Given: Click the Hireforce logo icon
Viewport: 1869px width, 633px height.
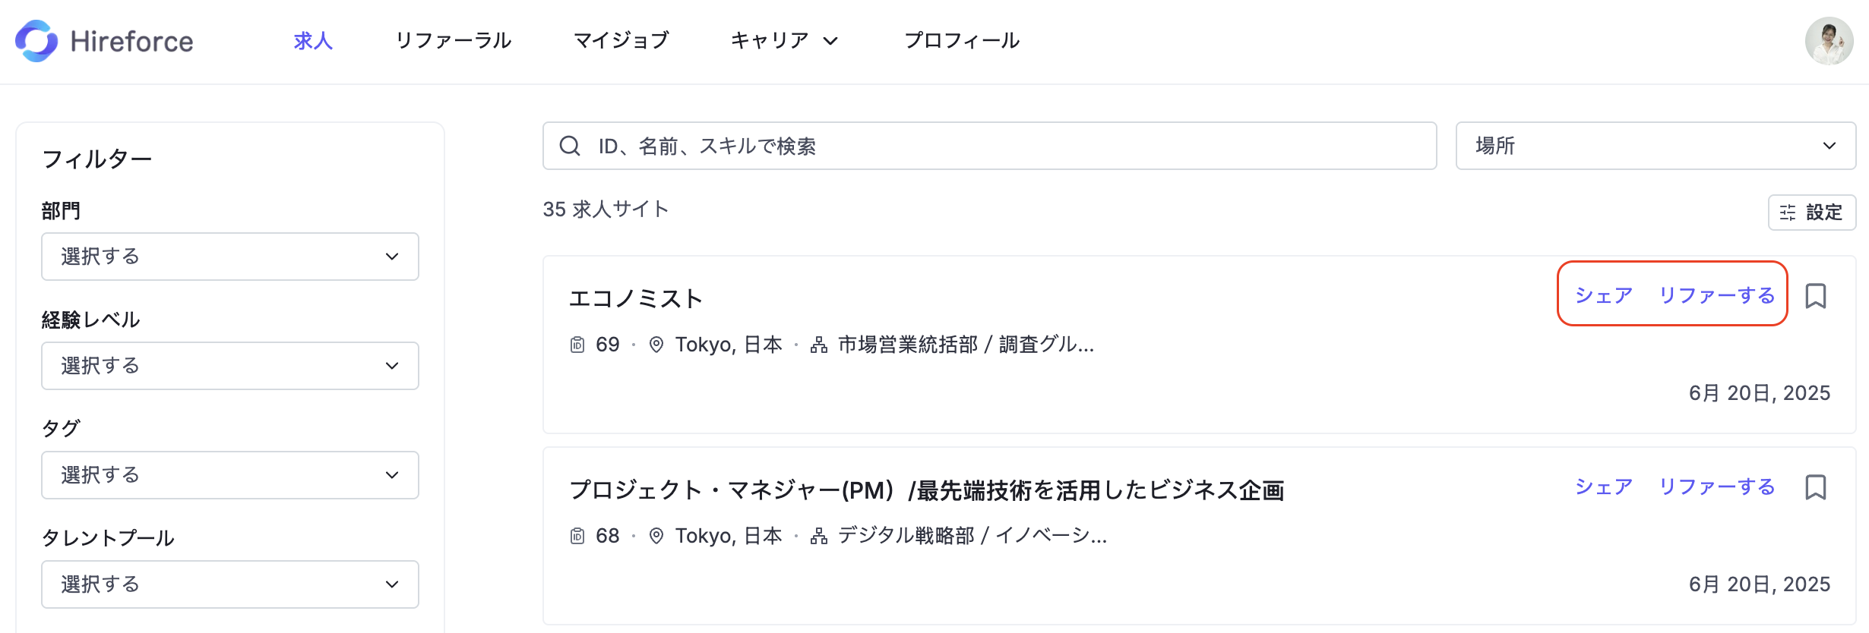Looking at the screenshot, I should (36, 41).
